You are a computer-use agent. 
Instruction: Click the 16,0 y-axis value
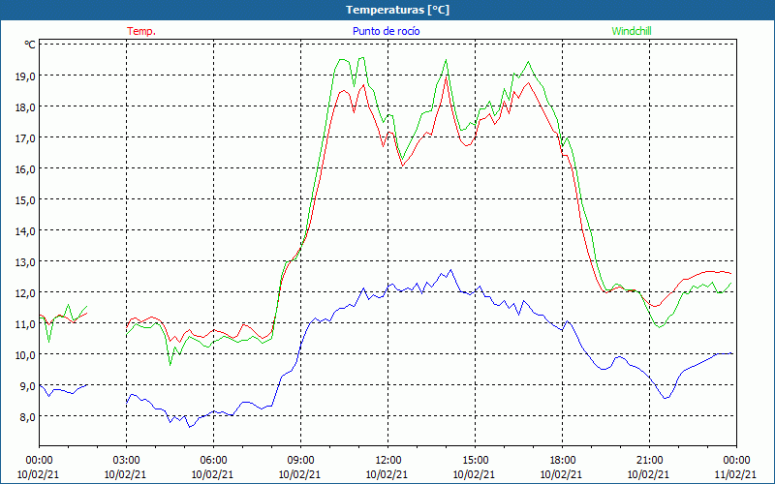pyautogui.click(x=25, y=168)
